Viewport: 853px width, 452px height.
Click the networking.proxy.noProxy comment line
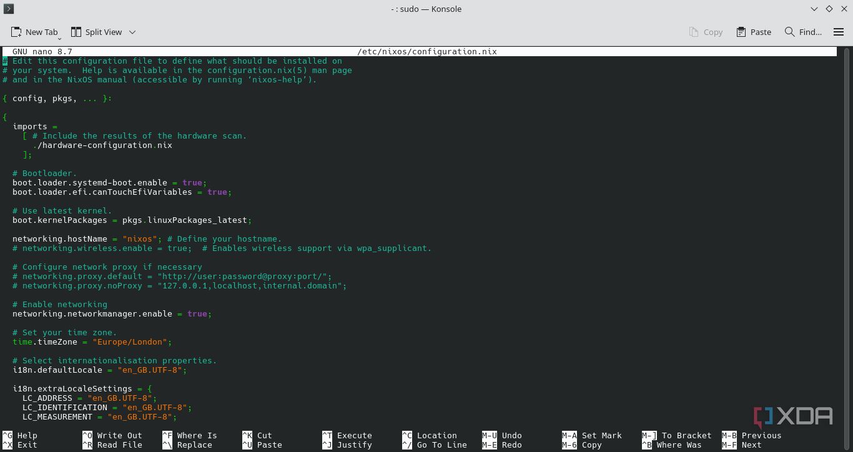(x=180, y=286)
